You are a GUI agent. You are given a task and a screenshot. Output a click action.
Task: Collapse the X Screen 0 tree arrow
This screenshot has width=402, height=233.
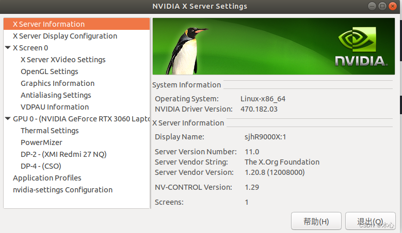8,47
